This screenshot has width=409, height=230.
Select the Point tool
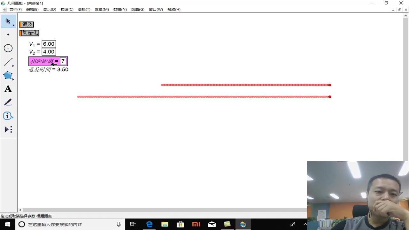[x=8, y=34]
